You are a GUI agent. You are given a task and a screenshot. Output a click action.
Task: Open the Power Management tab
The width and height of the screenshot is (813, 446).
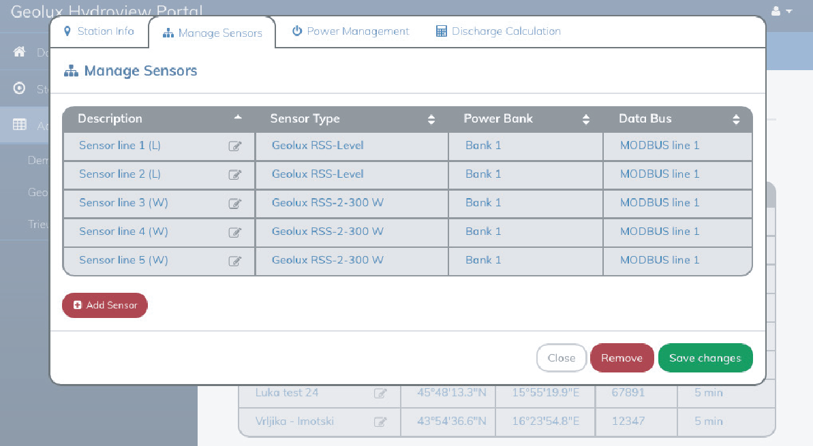[x=350, y=31]
